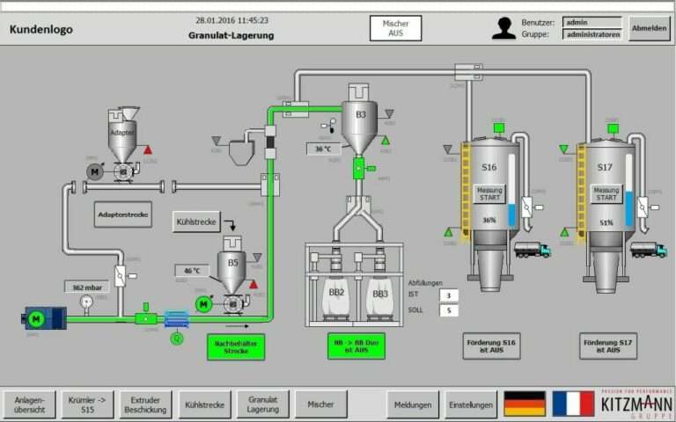676x422 pixels.
Task: Click the S16 fill level bar
Action: pos(511,190)
